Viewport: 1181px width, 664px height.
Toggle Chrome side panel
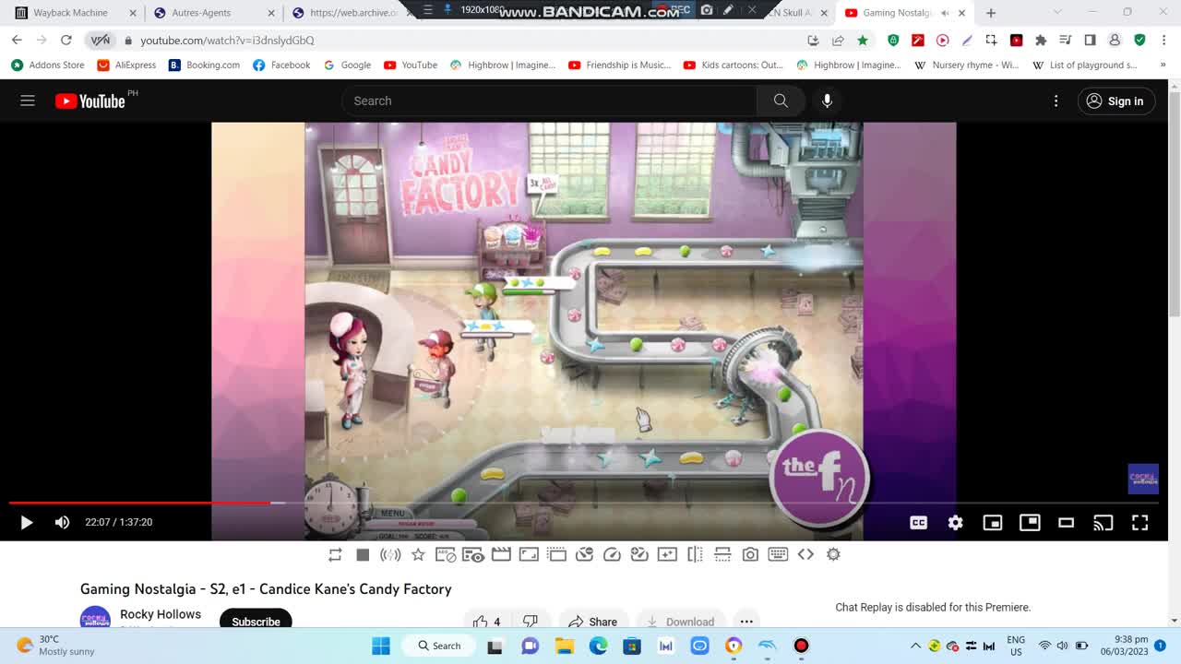click(x=1090, y=40)
